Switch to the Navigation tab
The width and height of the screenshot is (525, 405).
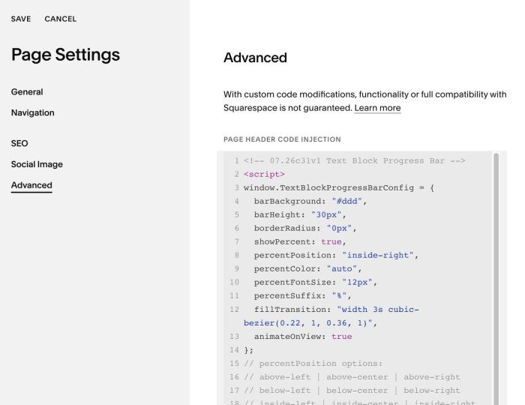(33, 112)
